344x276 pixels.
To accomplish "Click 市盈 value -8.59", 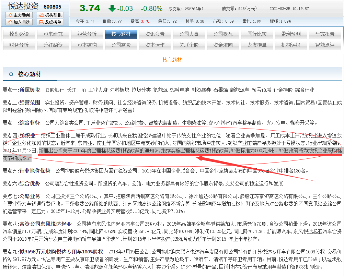I will tap(228, 21).
